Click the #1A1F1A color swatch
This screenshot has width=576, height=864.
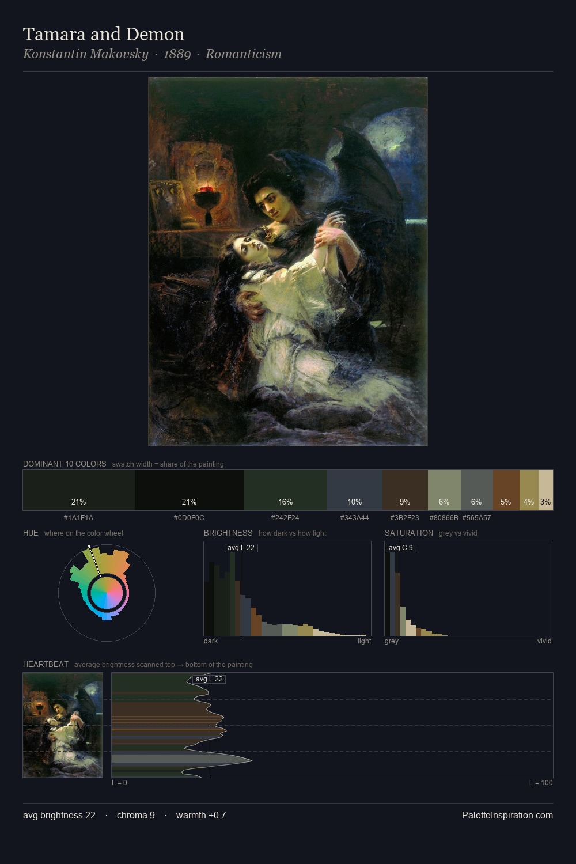tap(79, 490)
